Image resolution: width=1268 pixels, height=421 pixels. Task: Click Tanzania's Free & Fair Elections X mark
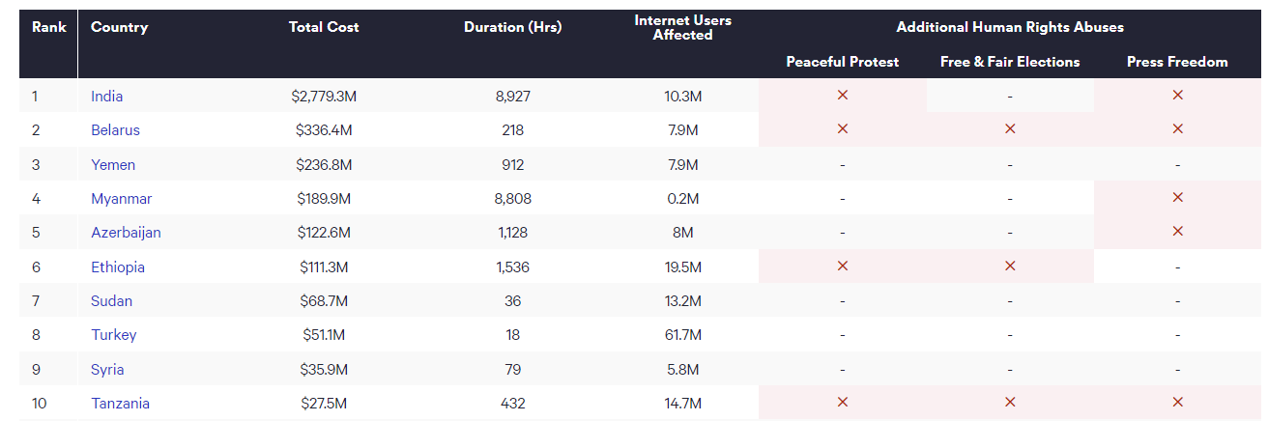[1010, 403]
